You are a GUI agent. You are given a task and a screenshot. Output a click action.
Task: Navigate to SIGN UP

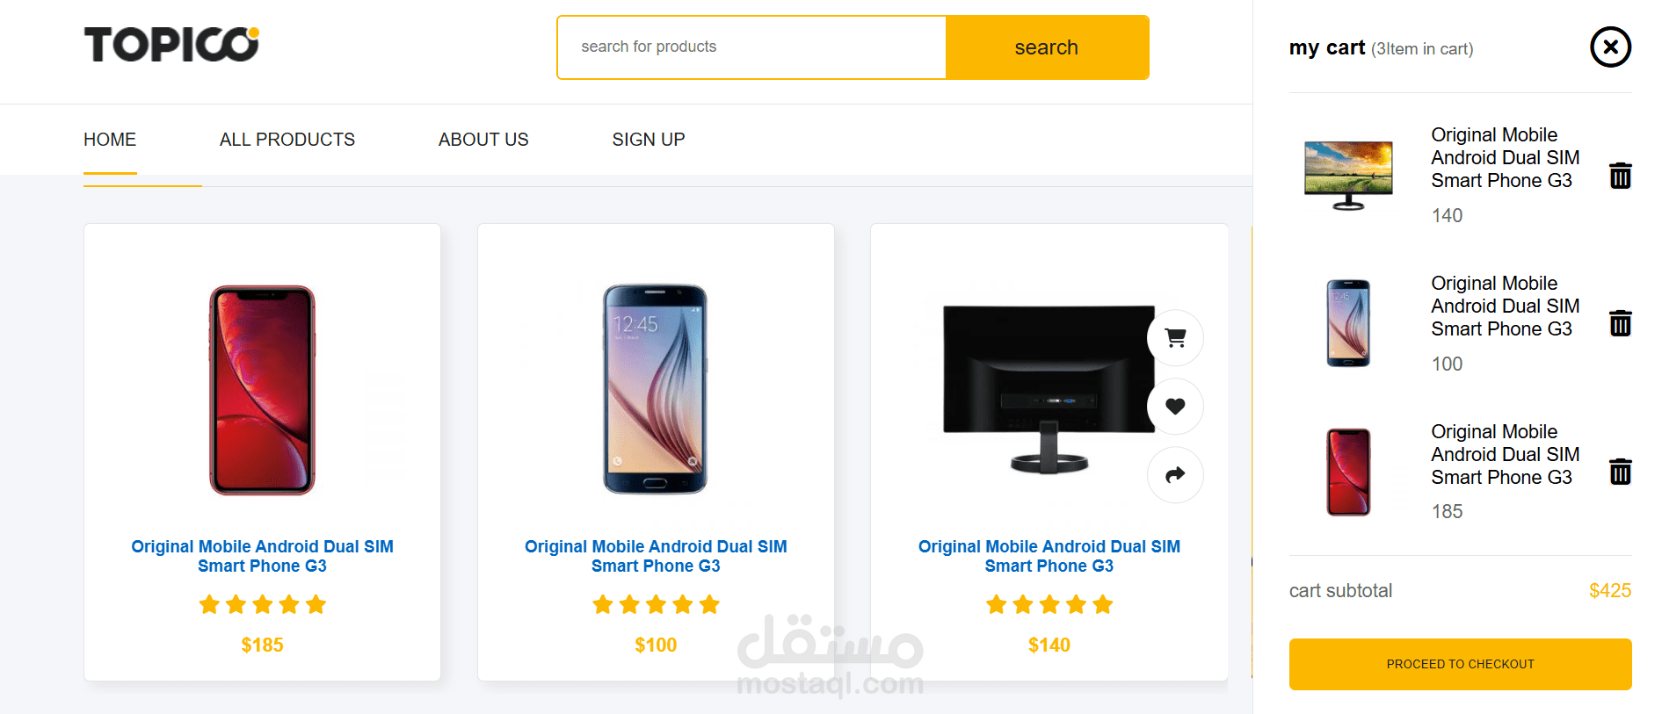click(x=649, y=140)
